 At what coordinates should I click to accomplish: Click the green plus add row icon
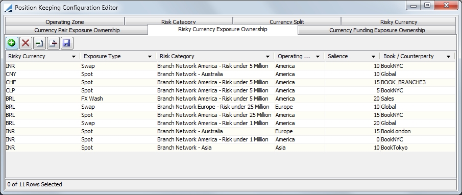12,43
